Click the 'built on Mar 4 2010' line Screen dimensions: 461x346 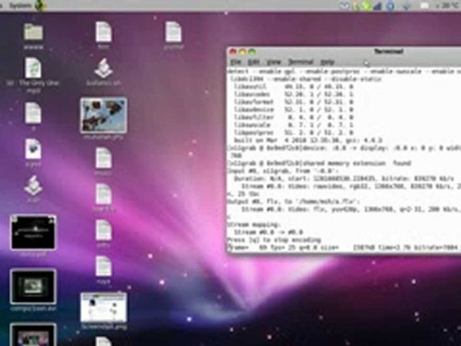pos(308,140)
